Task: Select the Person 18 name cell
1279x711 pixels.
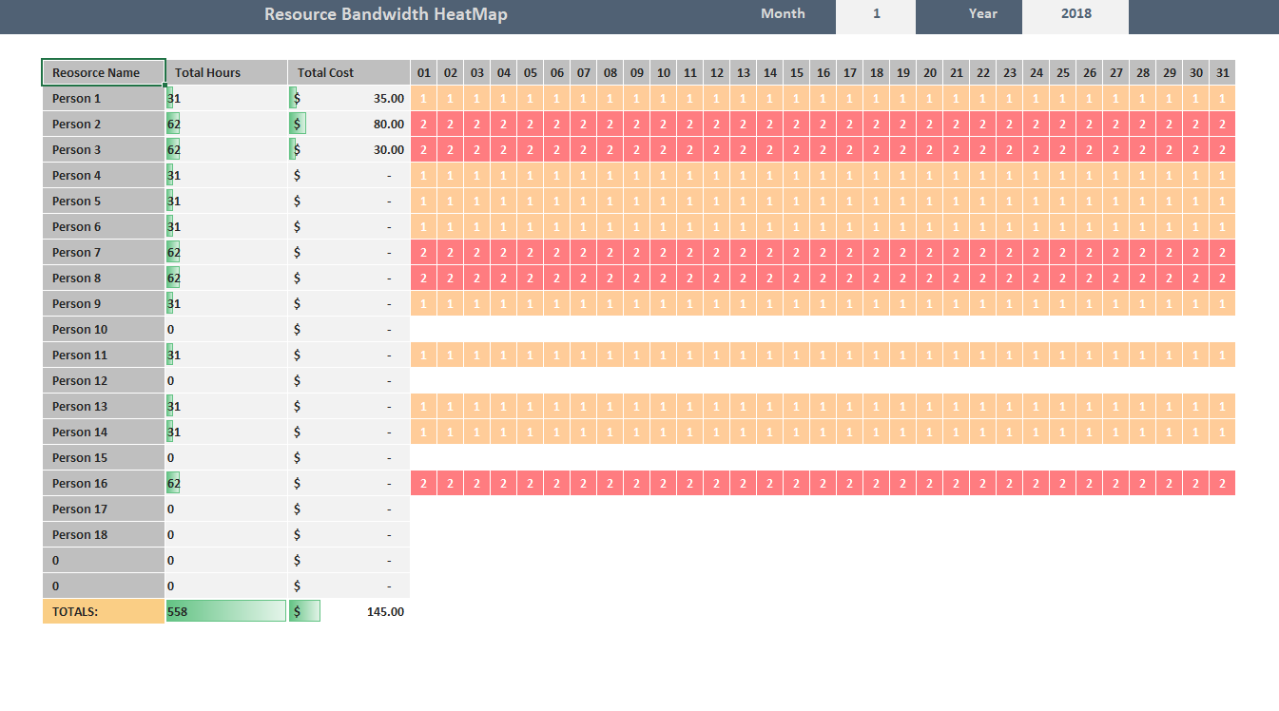Action: pyautogui.click(x=103, y=534)
